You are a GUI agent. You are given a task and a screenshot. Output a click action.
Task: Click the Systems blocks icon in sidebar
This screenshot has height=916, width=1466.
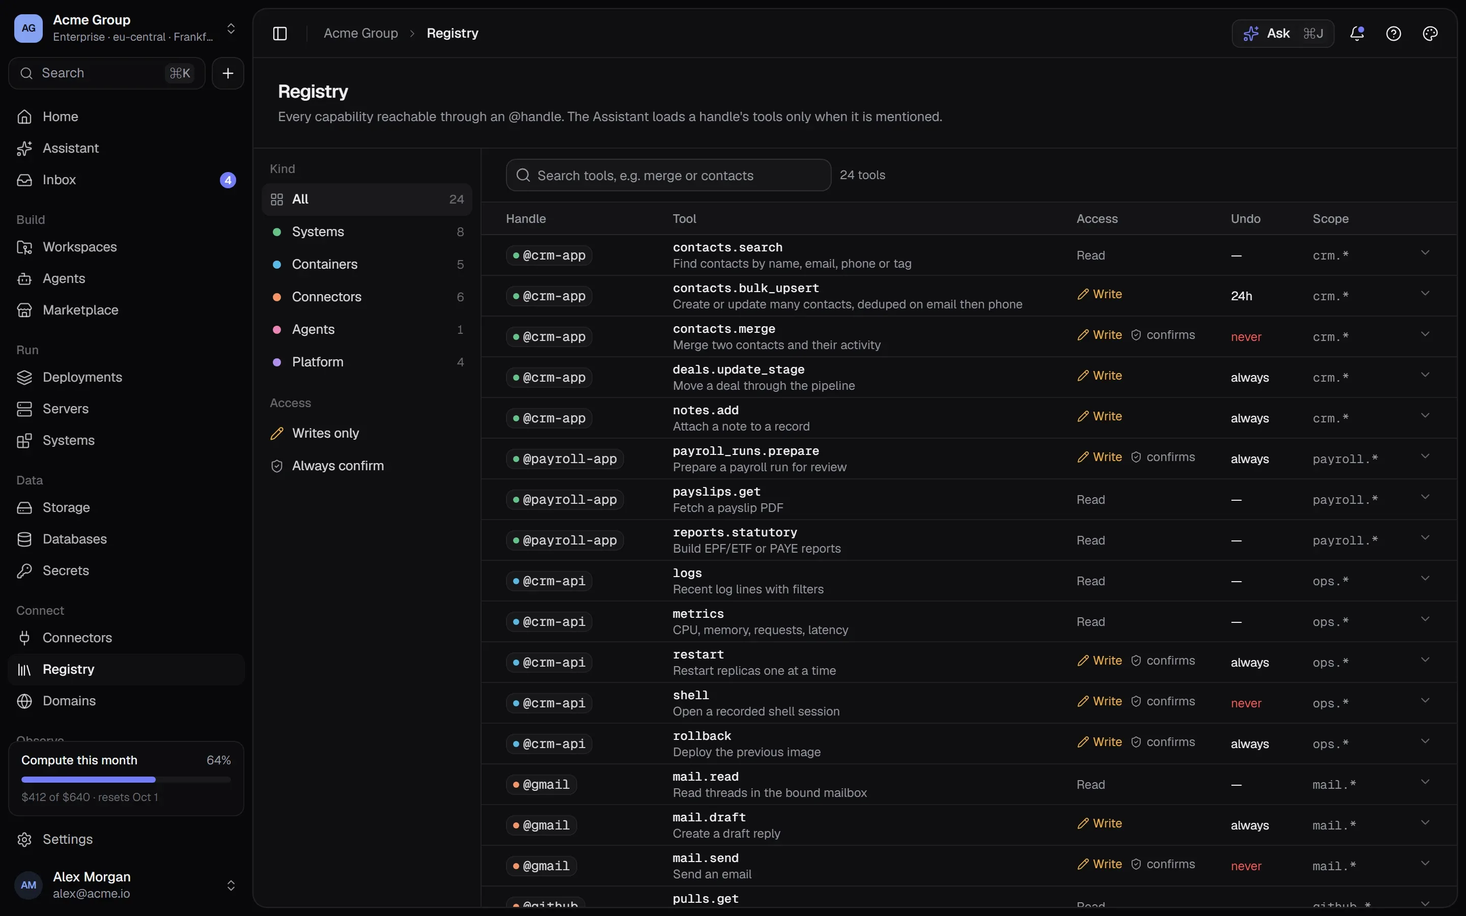(24, 440)
